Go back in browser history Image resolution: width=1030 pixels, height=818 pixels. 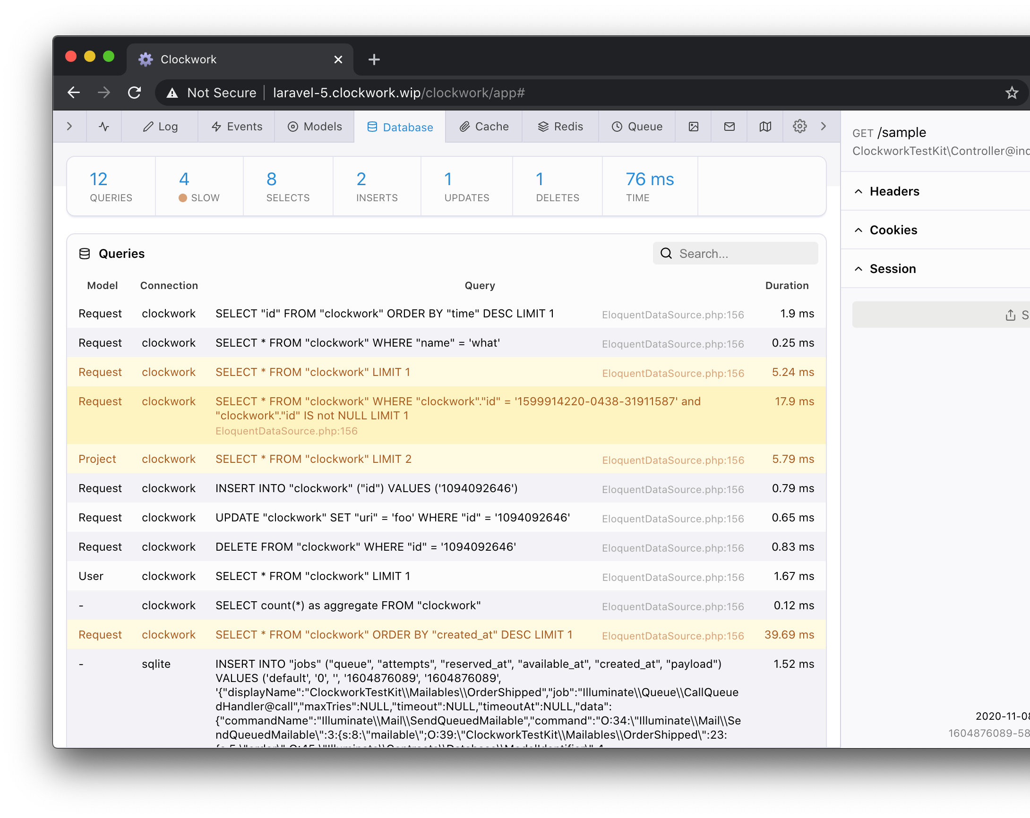coord(74,92)
